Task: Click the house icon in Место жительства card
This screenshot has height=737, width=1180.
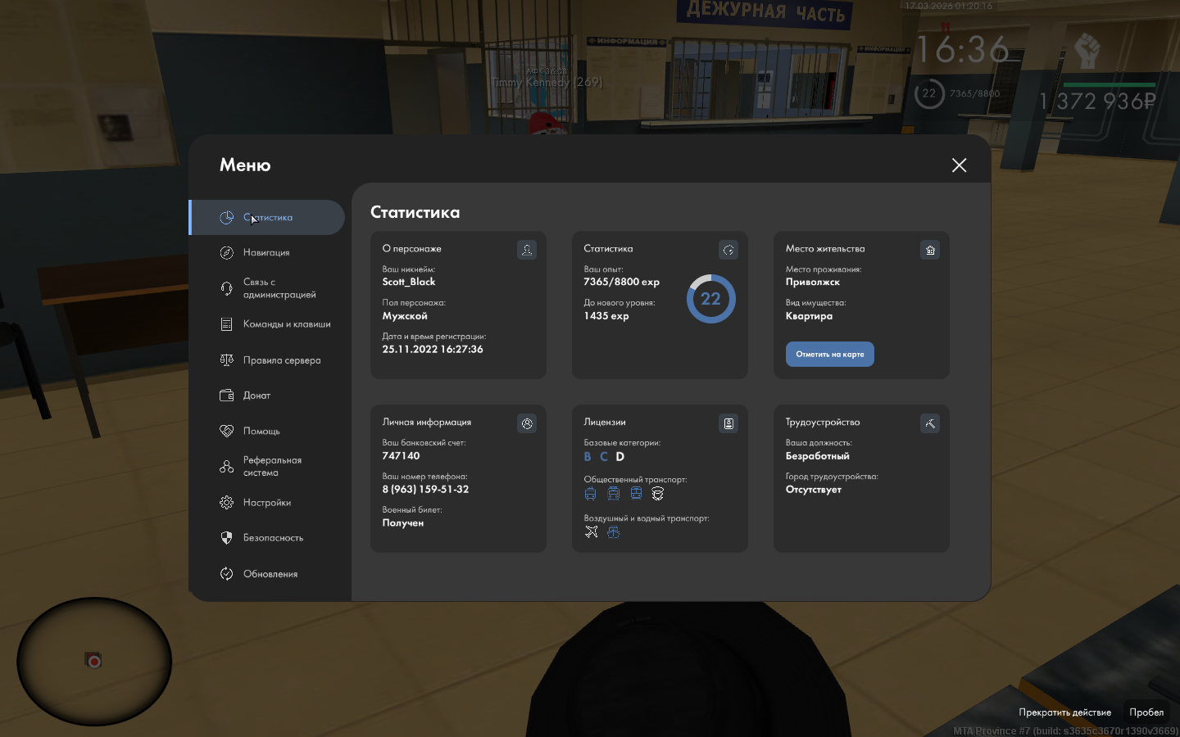Action: [x=930, y=250]
